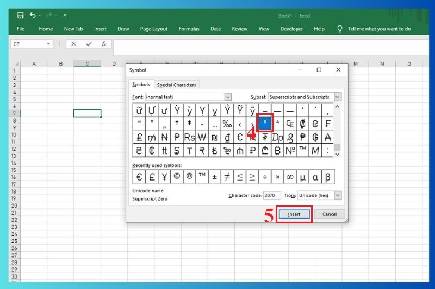Click the formula bar enter checkmark icon

[89, 44]
